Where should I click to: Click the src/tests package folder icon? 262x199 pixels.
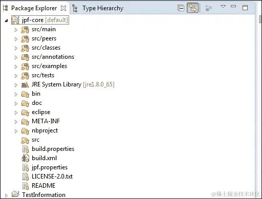coord(25,76)
